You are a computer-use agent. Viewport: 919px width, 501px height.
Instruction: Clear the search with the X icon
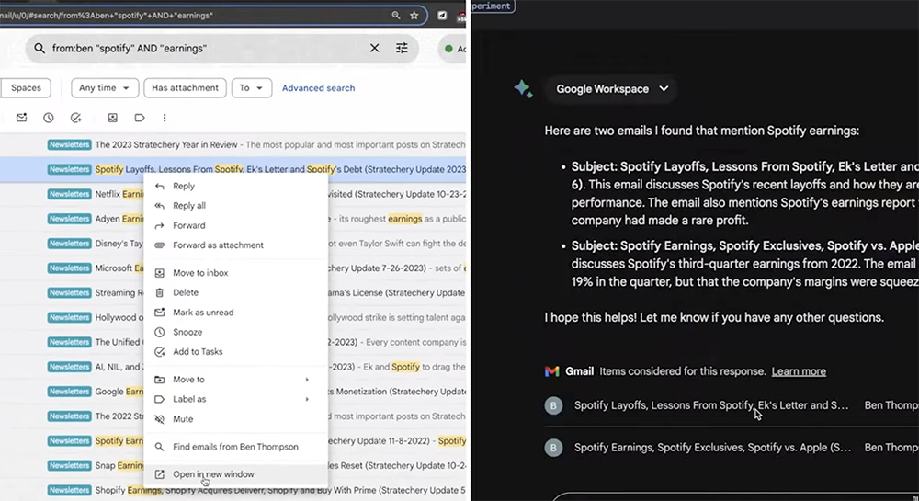[x=375, y=48]
